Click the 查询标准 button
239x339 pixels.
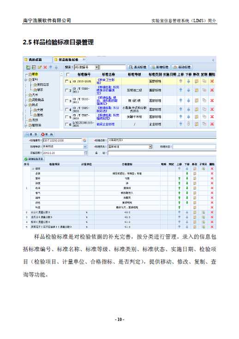tap(137, 67)
